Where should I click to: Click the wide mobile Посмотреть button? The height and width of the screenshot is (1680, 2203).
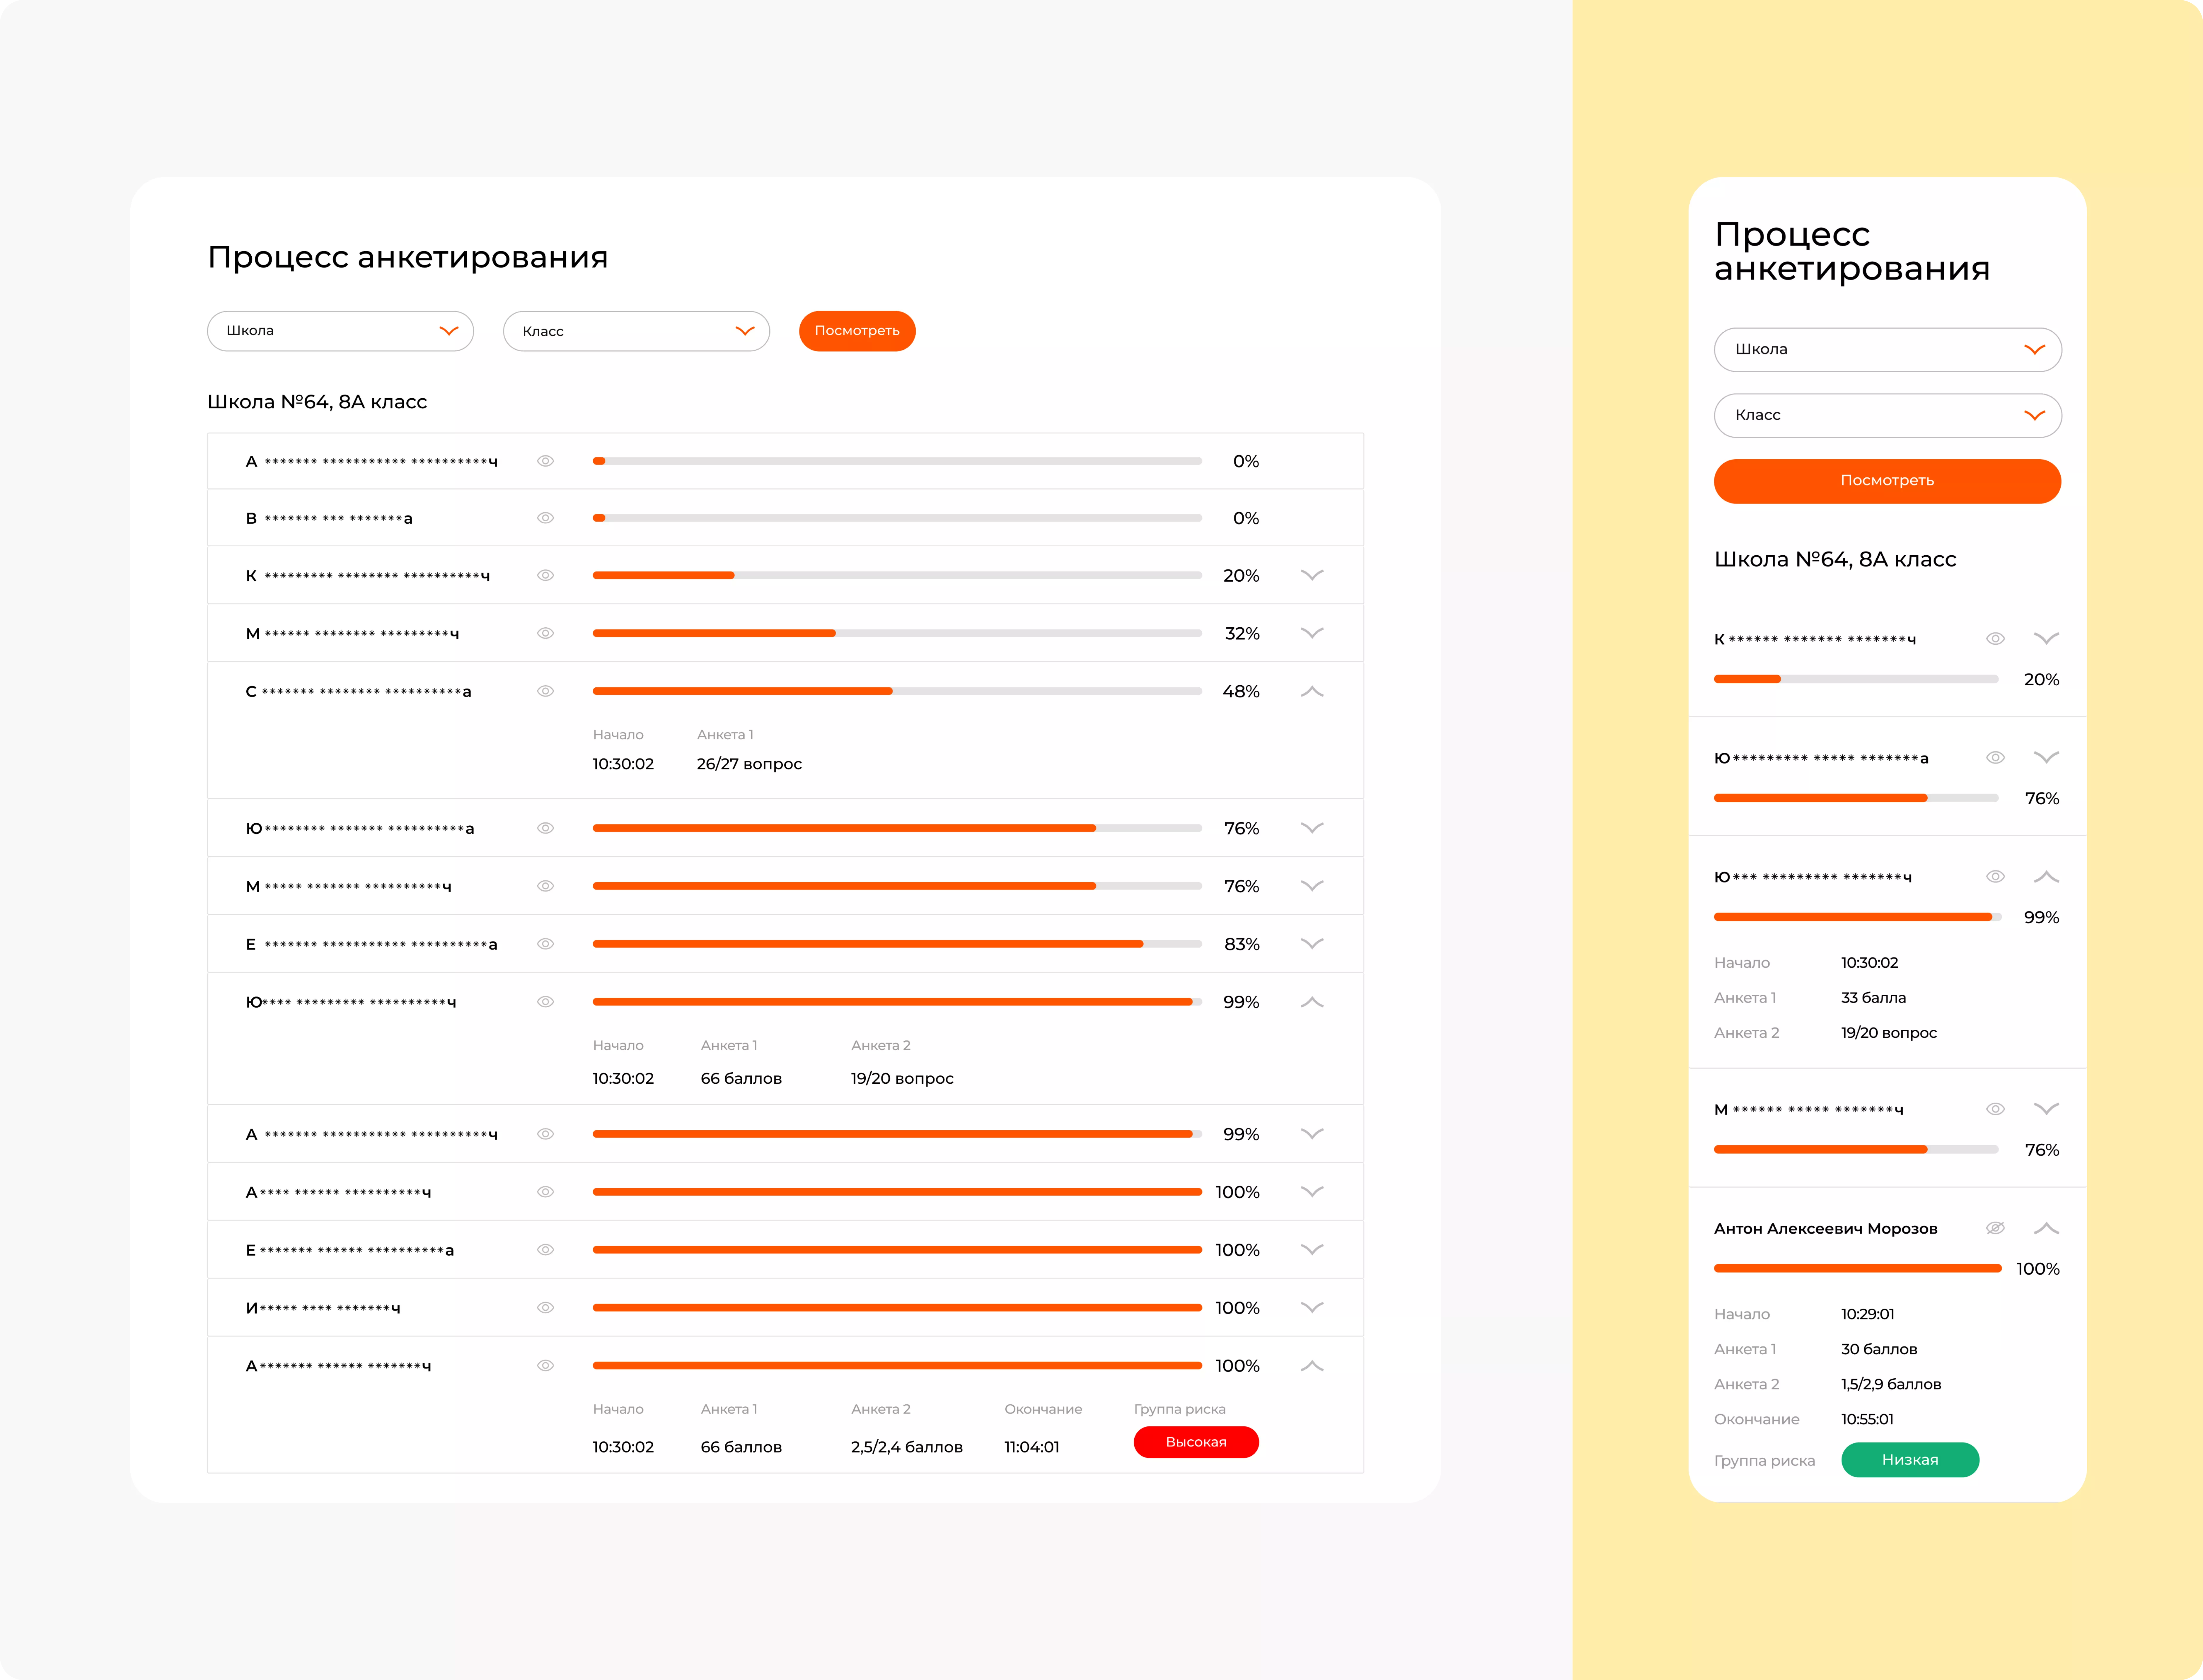click(1887, 481)
